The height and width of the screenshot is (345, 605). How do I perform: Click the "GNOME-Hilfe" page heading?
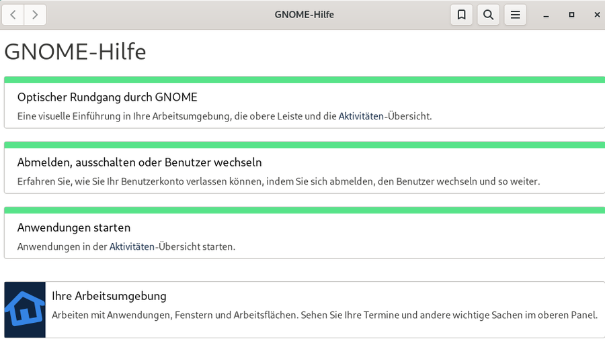click(75, 52)
